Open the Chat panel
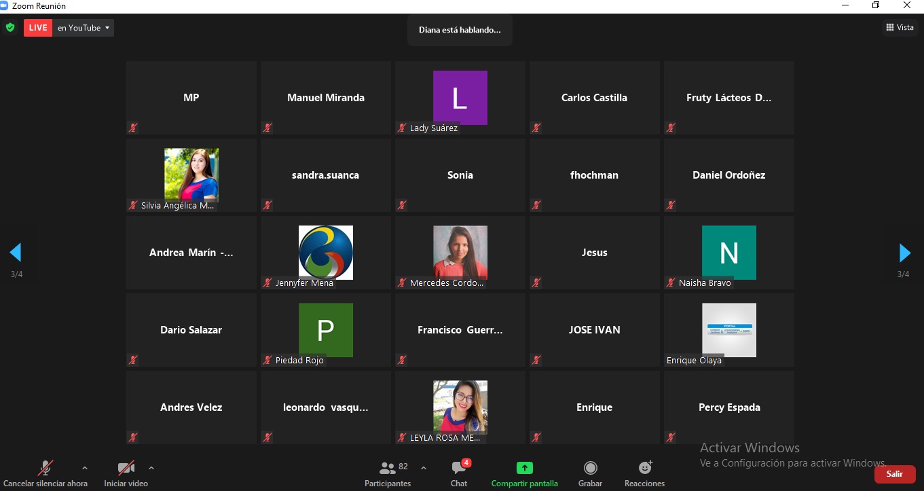The image size is (924, 491). [x=460, y=474]
